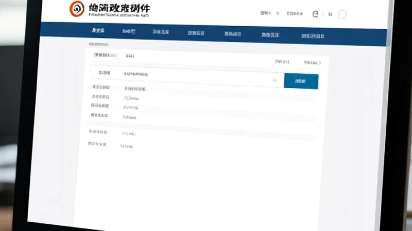Image resolution: width=412 pixels, height=231 pixels.
Task: Click into the search text input field
Action: 197,76
